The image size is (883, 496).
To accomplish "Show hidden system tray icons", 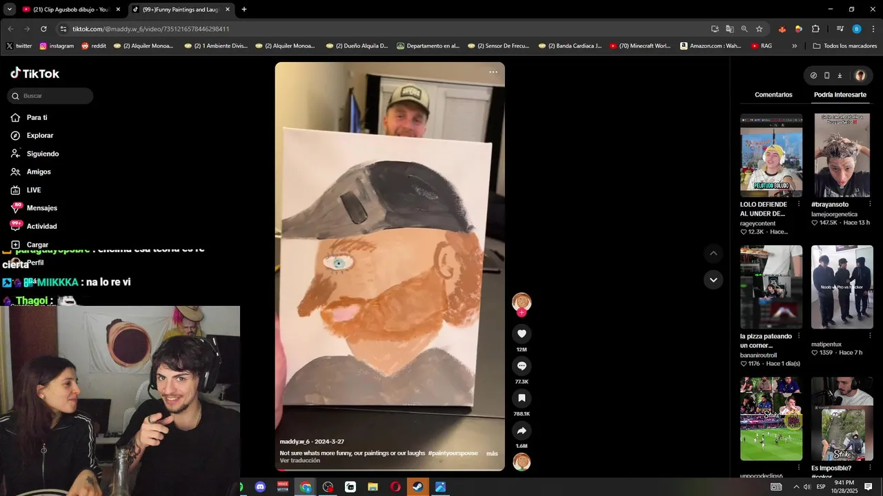I will tap(796, 487).
